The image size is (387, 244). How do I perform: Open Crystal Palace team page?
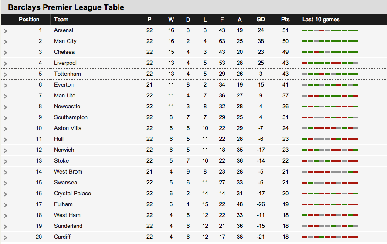pos(72,194)
